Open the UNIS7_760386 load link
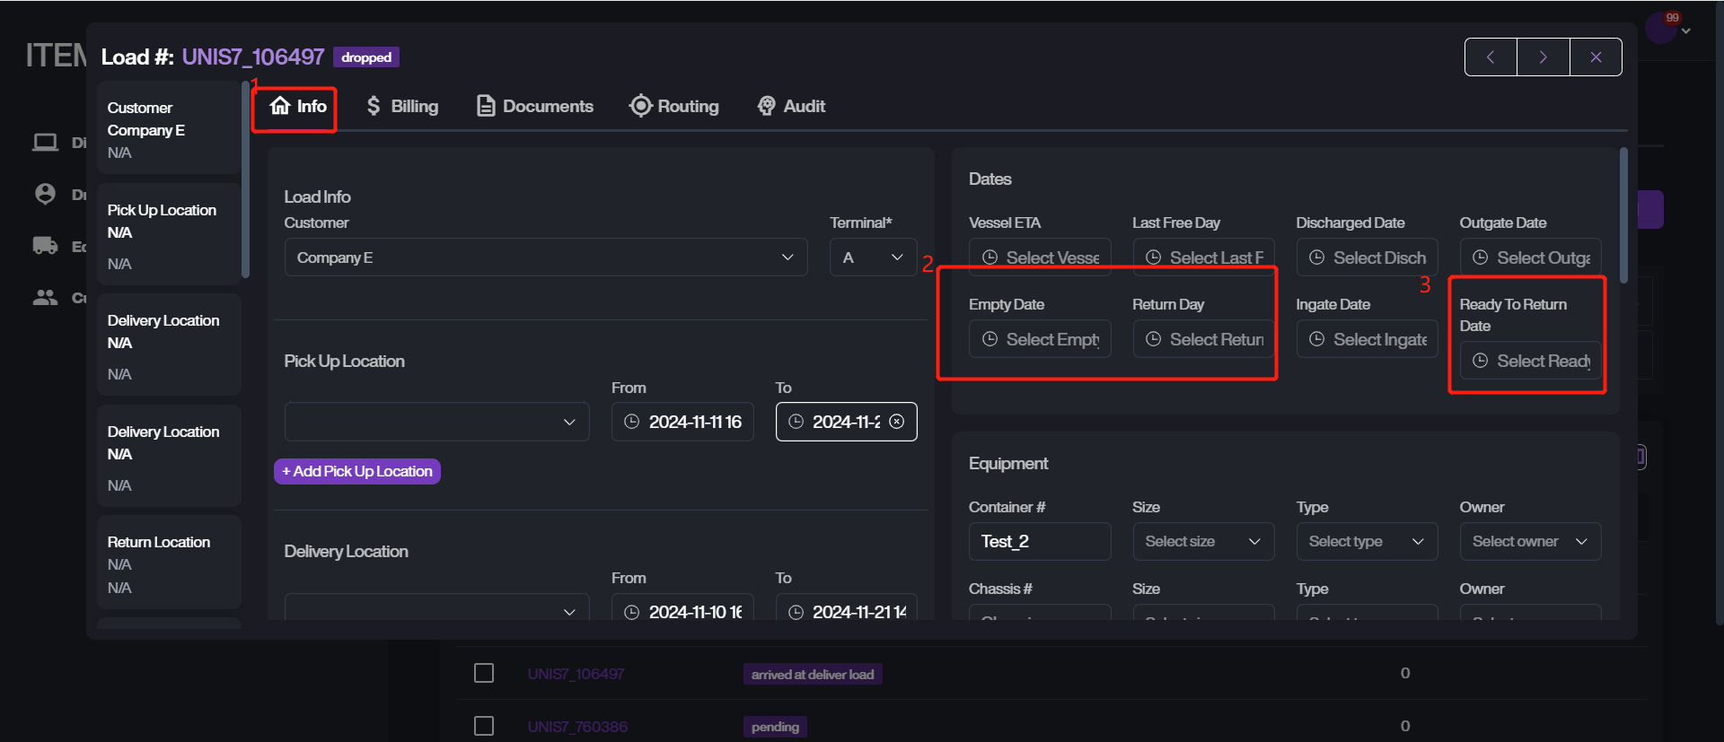Viewport: 1724px width, 742px height. click(577, 727)
